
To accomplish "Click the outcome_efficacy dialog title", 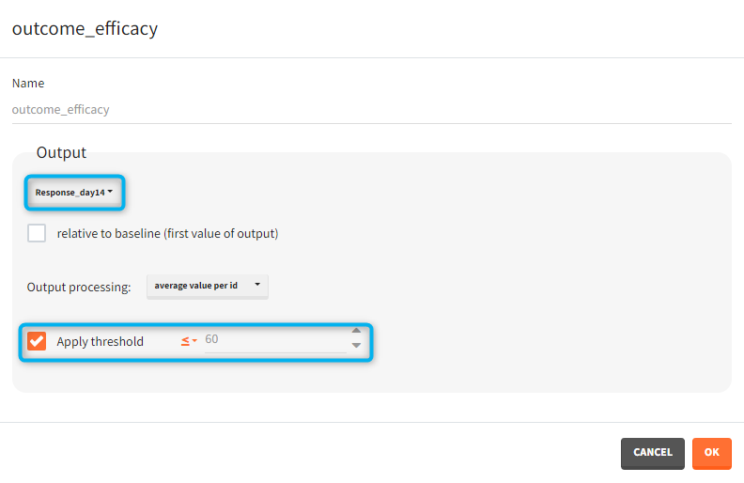I will click(x=85, y=28).
